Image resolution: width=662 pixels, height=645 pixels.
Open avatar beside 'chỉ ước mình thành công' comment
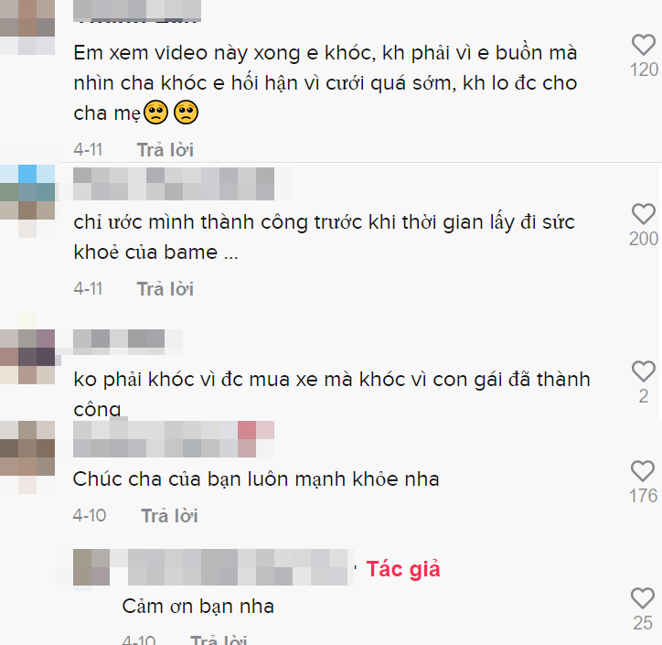coord(27,201)
